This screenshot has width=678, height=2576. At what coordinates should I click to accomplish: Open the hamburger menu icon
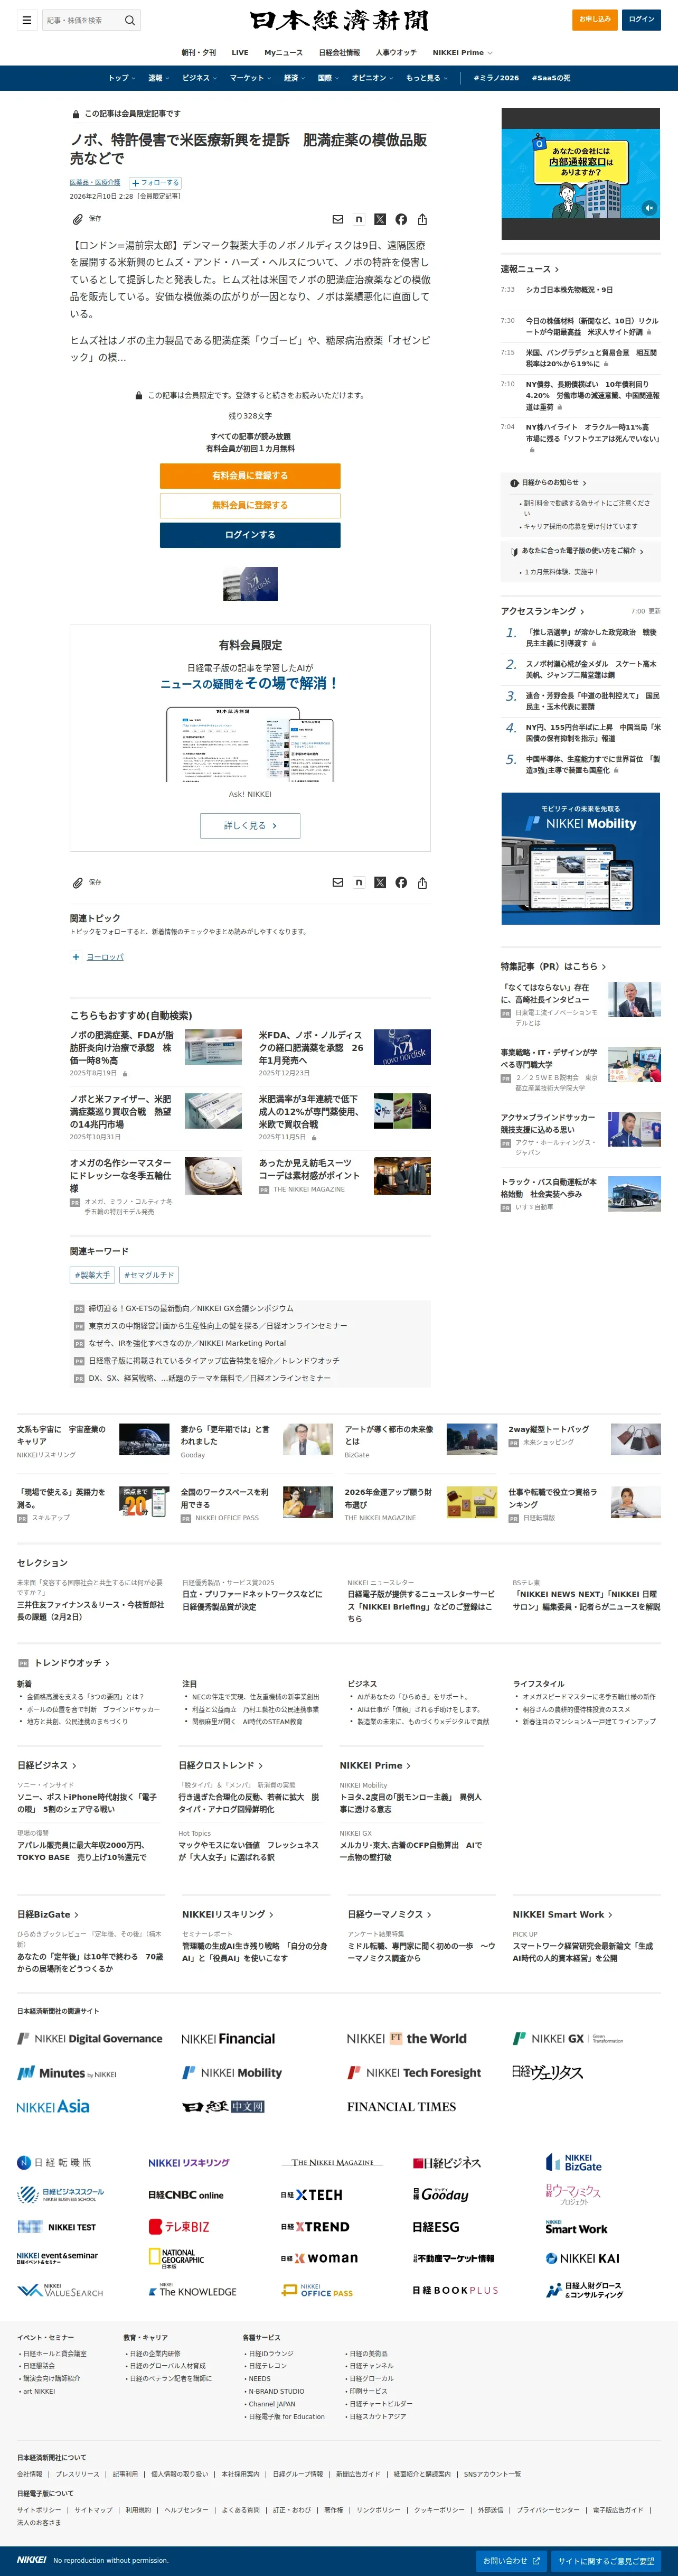click(x=27, y=19)
